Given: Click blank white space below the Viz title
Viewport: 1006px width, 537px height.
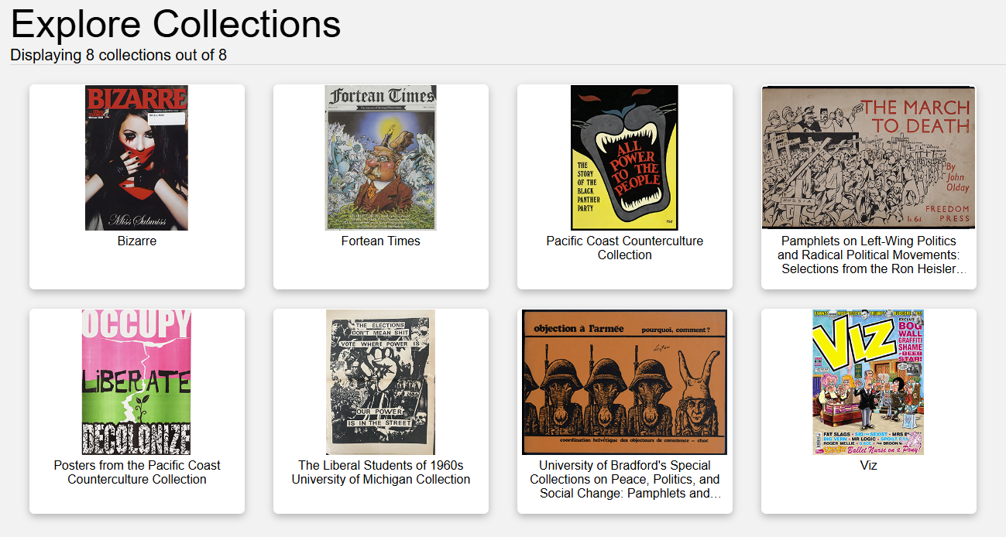Looking at the screenshot, I should pyautogui.click(x=869, y=494).
